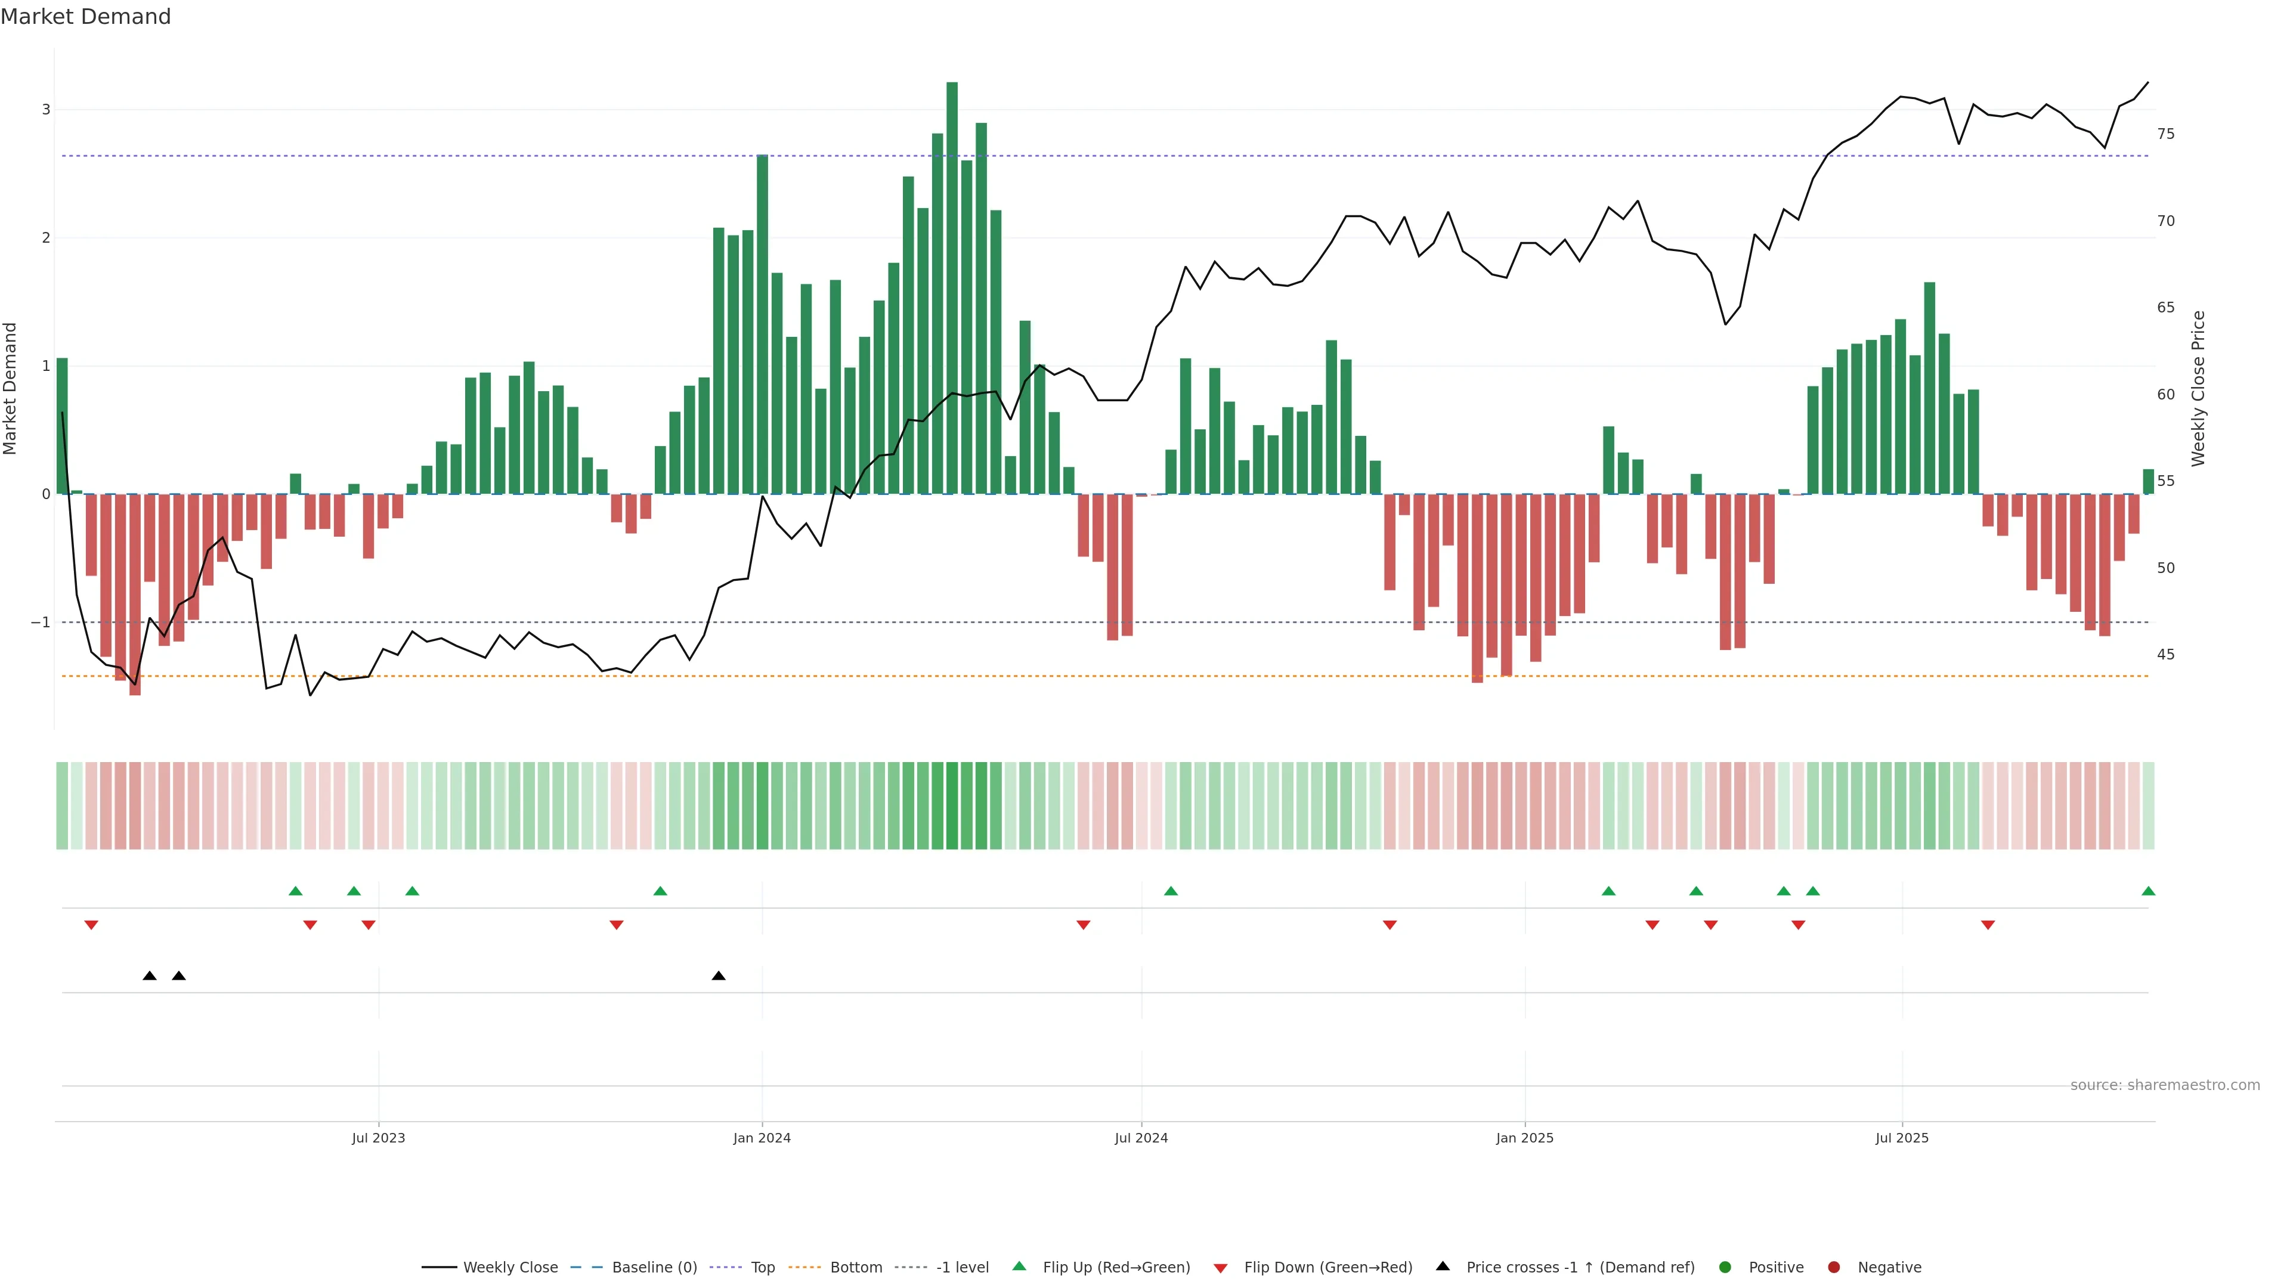Toggle Baseline (0) legend entry
The image size is (2290, 1288).
click(654, 1268)
